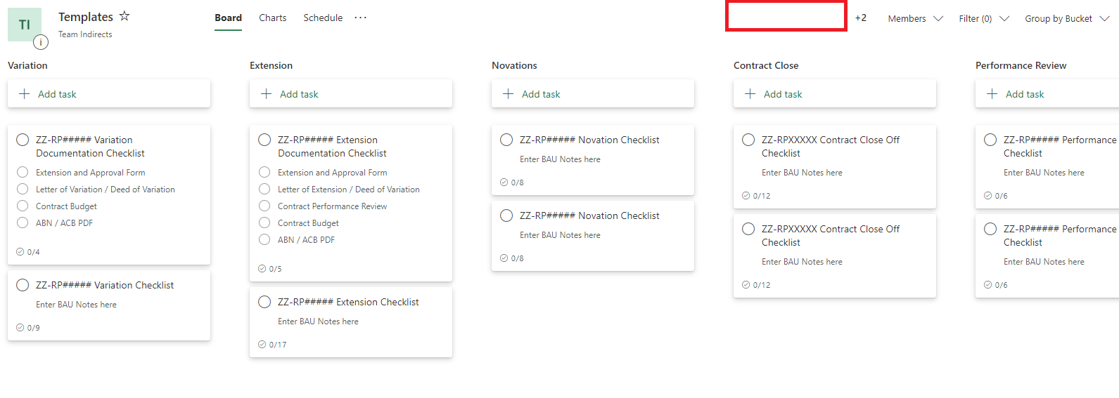Complete the first Novation Checklist task circle
This screenshot has height=398, width=1119.
point(506,140)
